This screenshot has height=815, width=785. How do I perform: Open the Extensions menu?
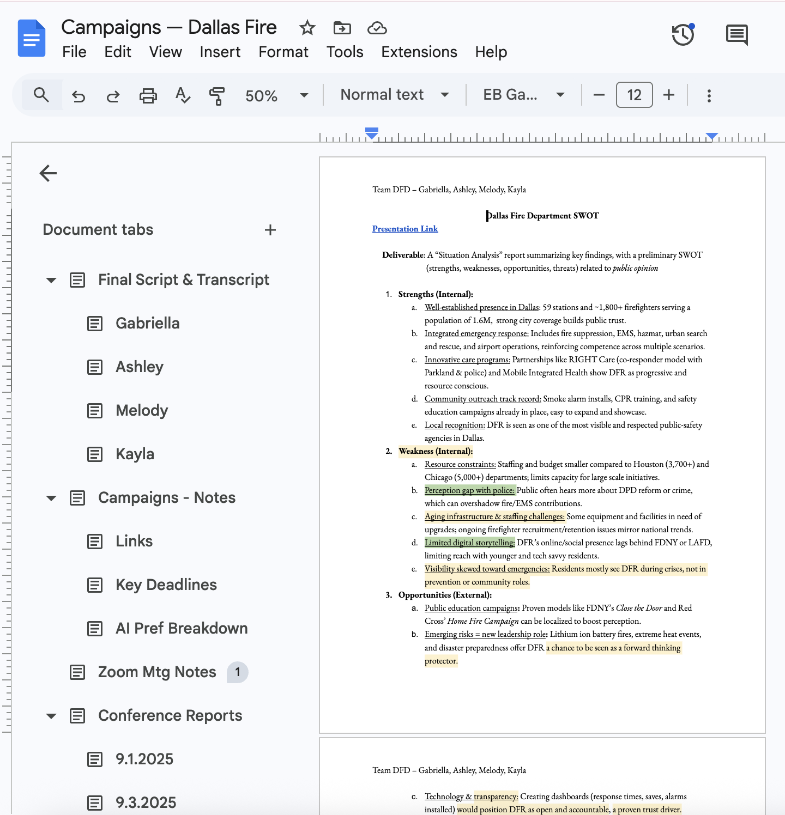419,52
